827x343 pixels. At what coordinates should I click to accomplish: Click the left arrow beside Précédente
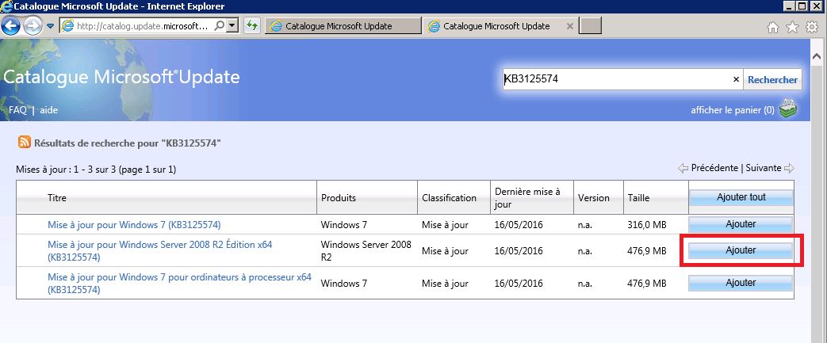[683, 169]
